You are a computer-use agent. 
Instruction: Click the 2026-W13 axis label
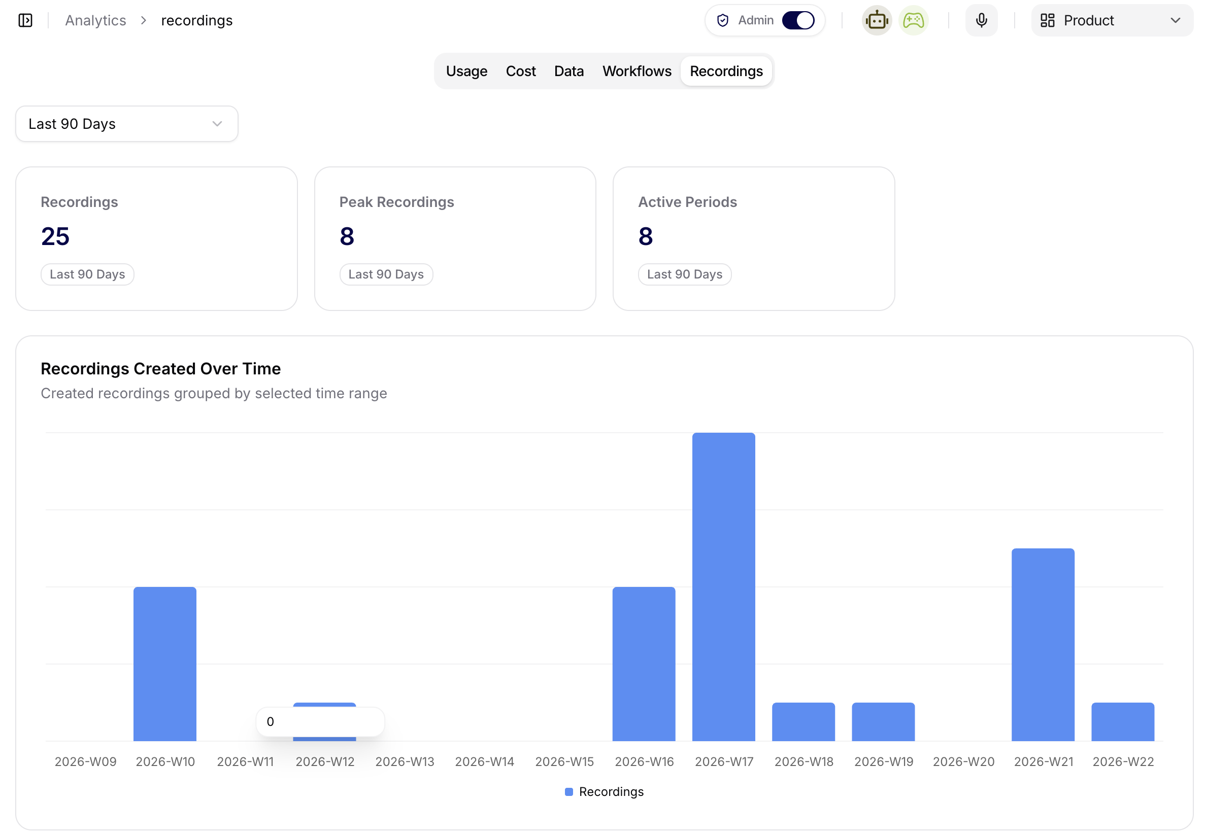click(x=405, y=762)
